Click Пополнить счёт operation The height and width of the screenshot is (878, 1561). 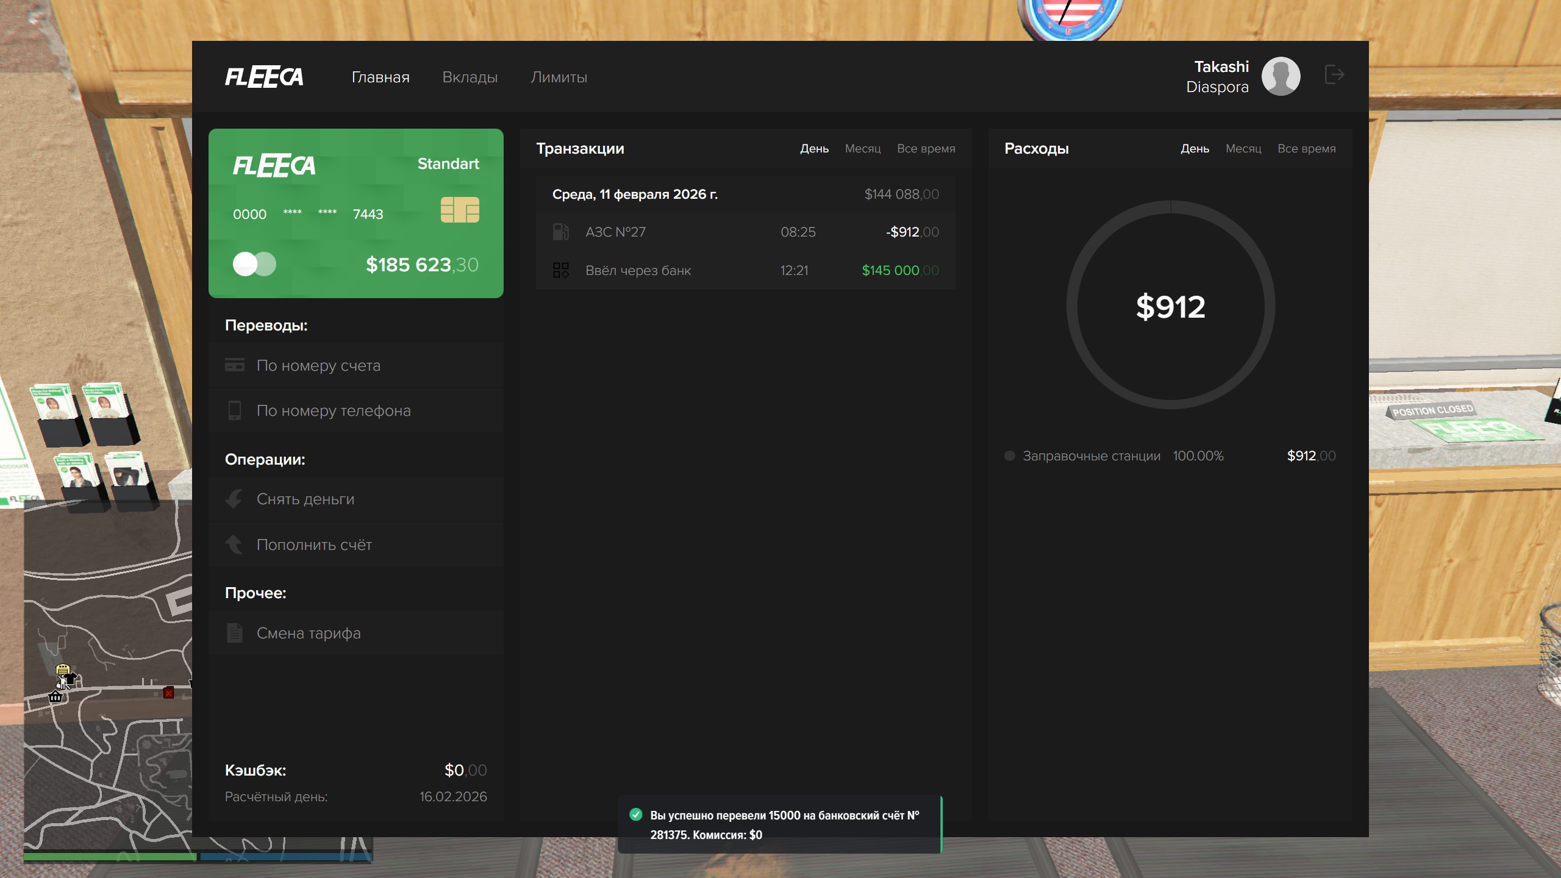314,544
